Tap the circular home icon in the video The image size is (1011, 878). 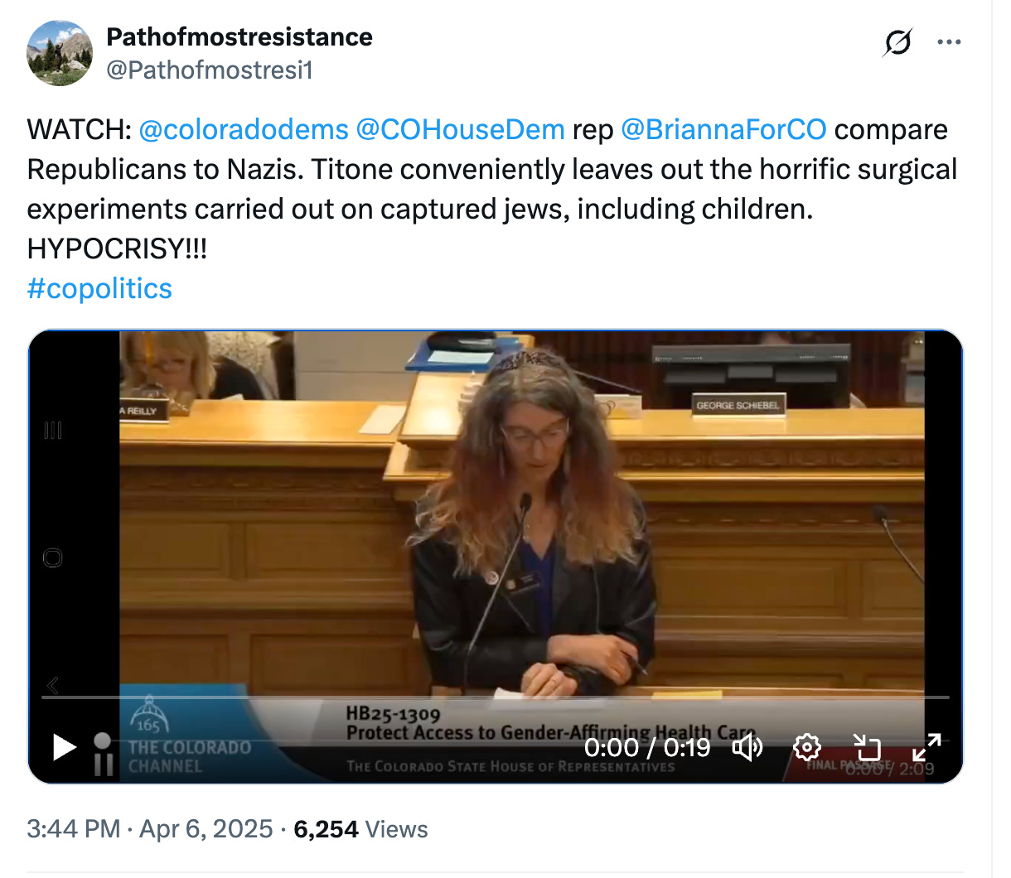coord(52,558)
